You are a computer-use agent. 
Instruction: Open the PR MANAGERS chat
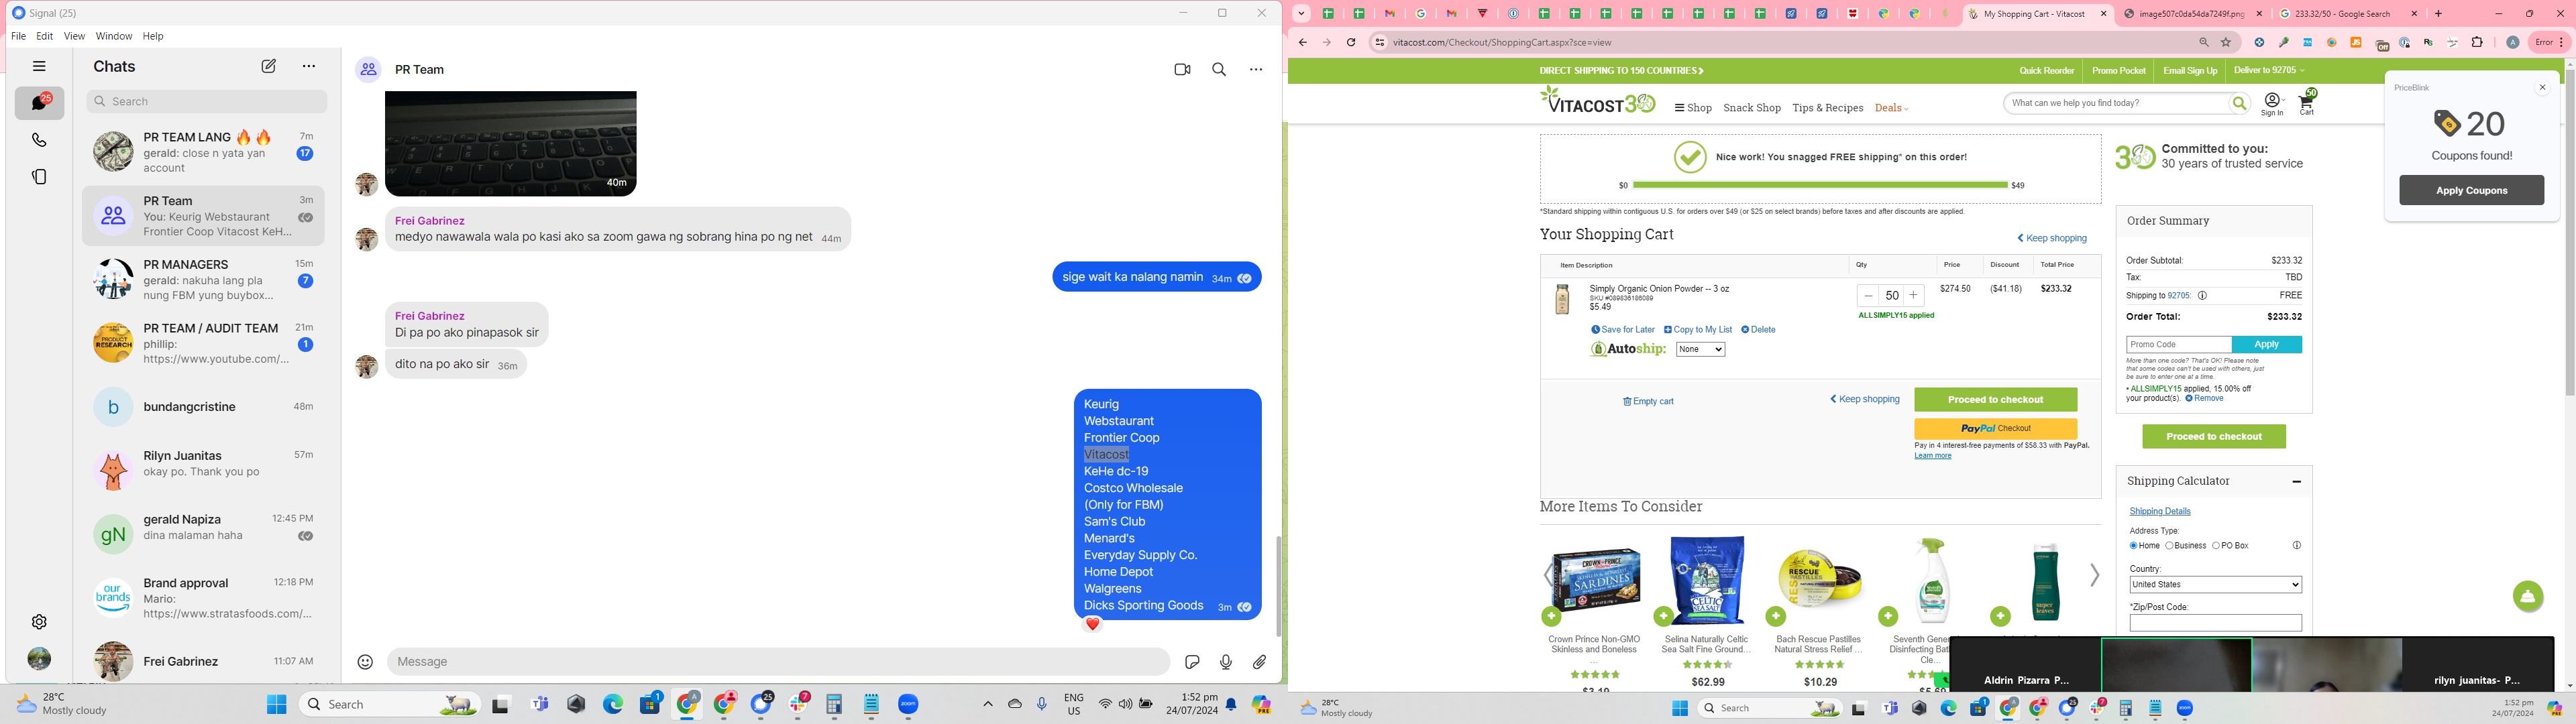pyautogui.click(x=204, y=280)
